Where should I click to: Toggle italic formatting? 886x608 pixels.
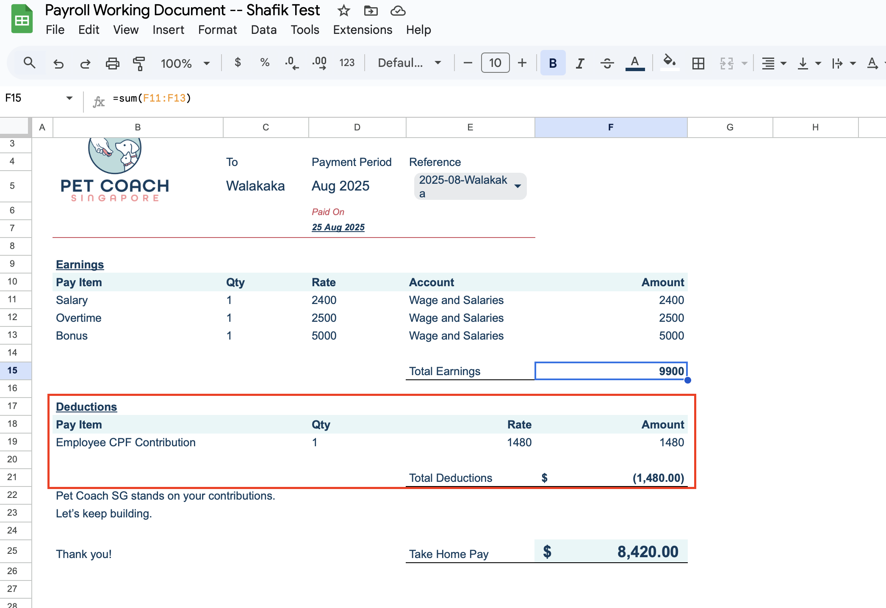580,63
